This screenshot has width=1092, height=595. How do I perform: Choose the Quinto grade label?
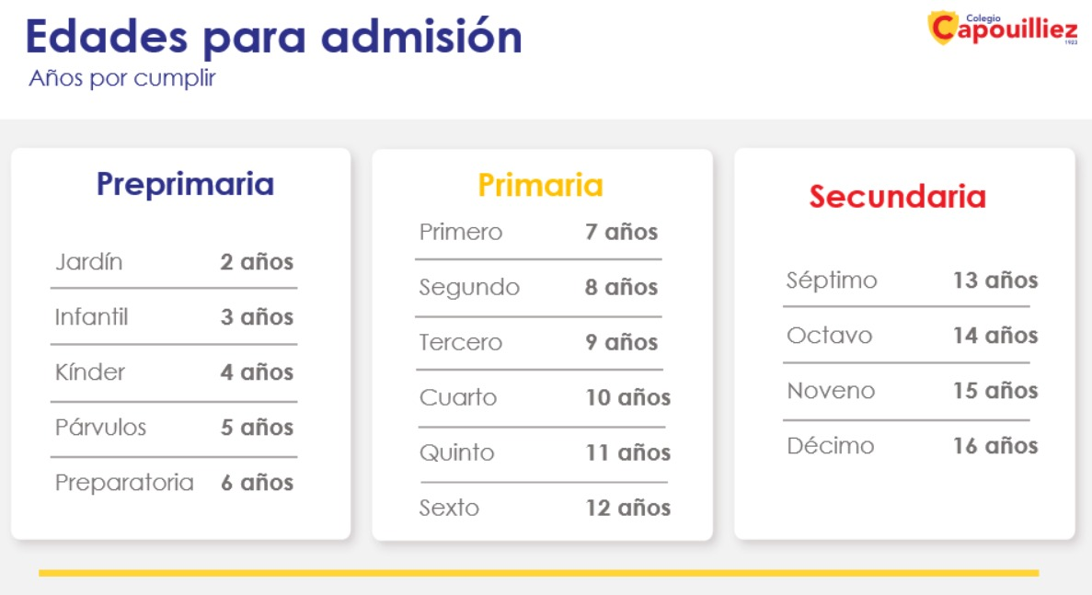[x=456, y=452]
